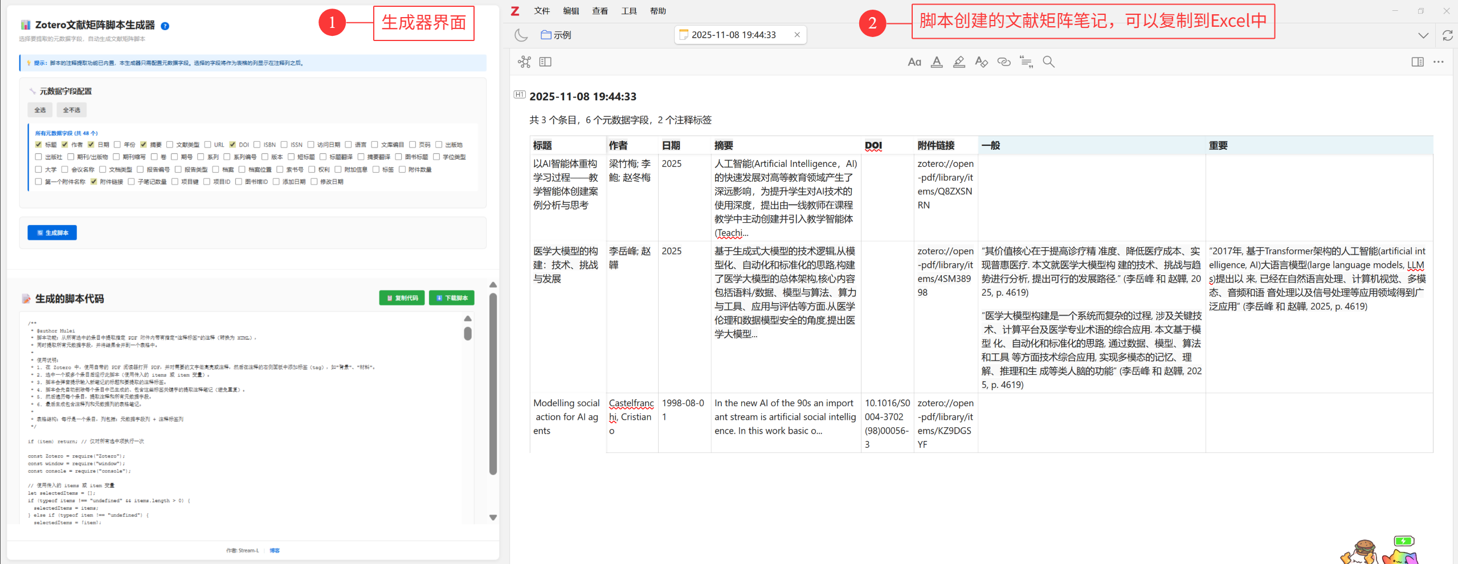Click the 生成脚本 button
Screen dimensions: 1458x564
point(52,232)
